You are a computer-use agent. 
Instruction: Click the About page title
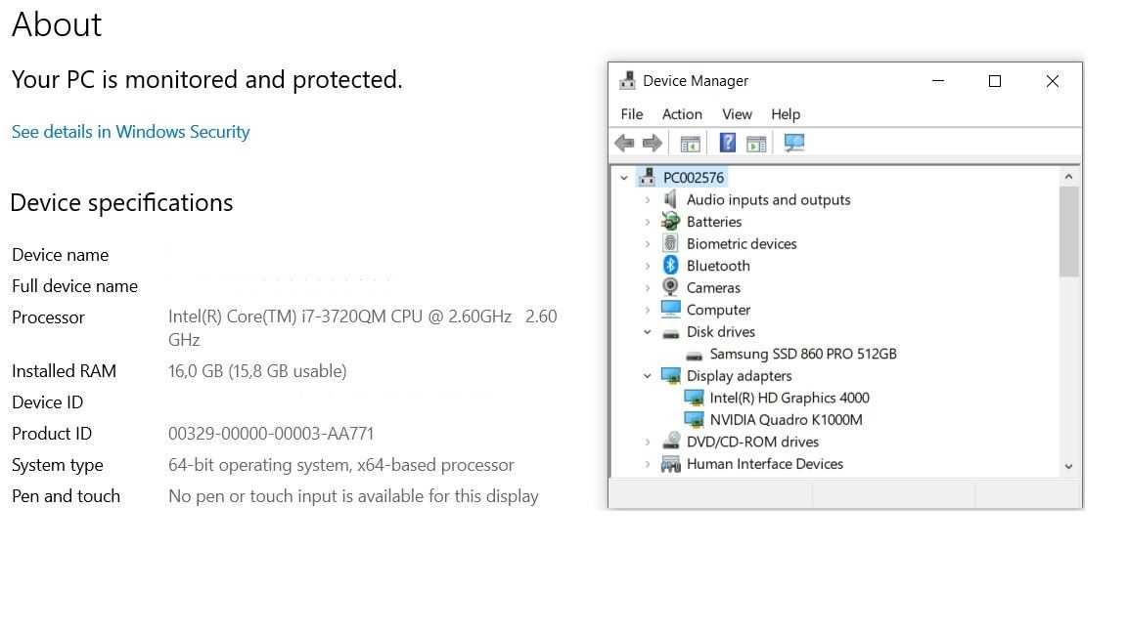click(x=57, y=25)
